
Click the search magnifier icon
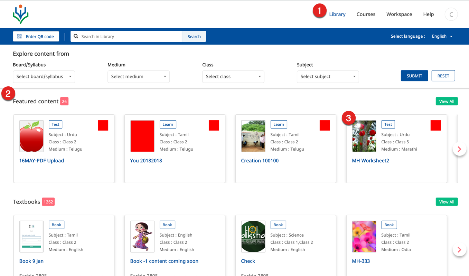[x=76, y=36]
